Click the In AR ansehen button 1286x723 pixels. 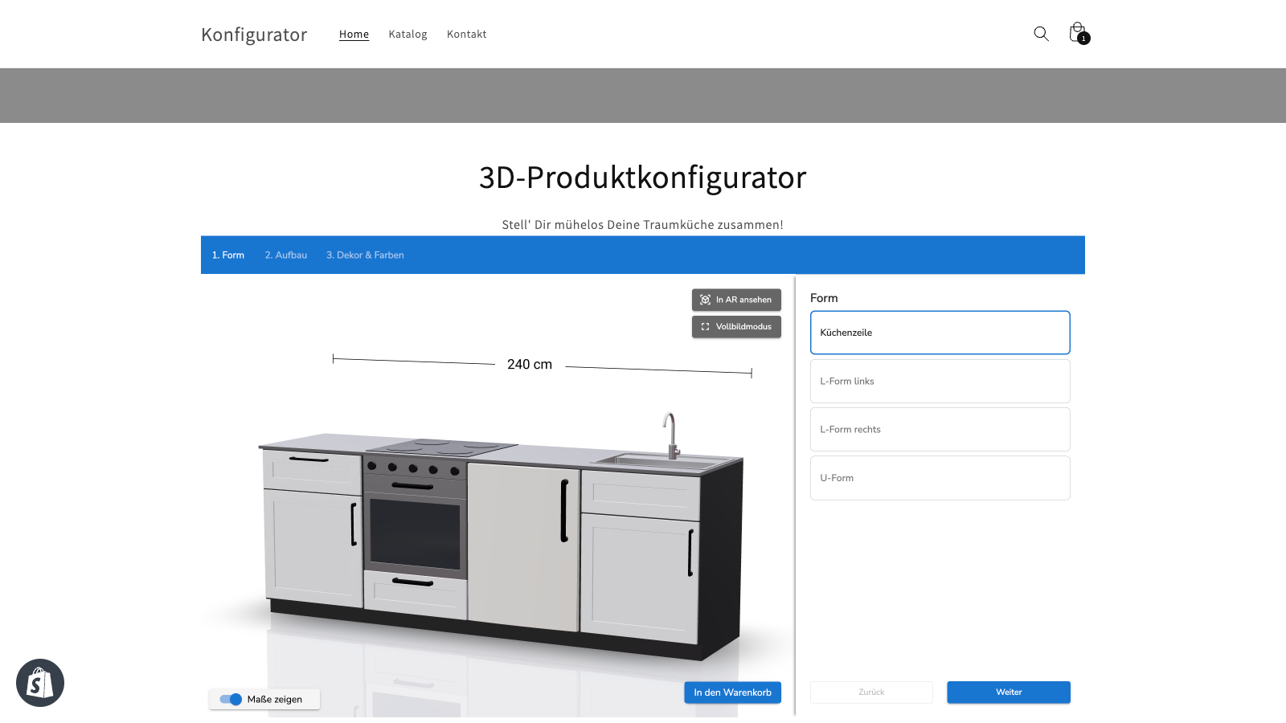click(736, 300)
